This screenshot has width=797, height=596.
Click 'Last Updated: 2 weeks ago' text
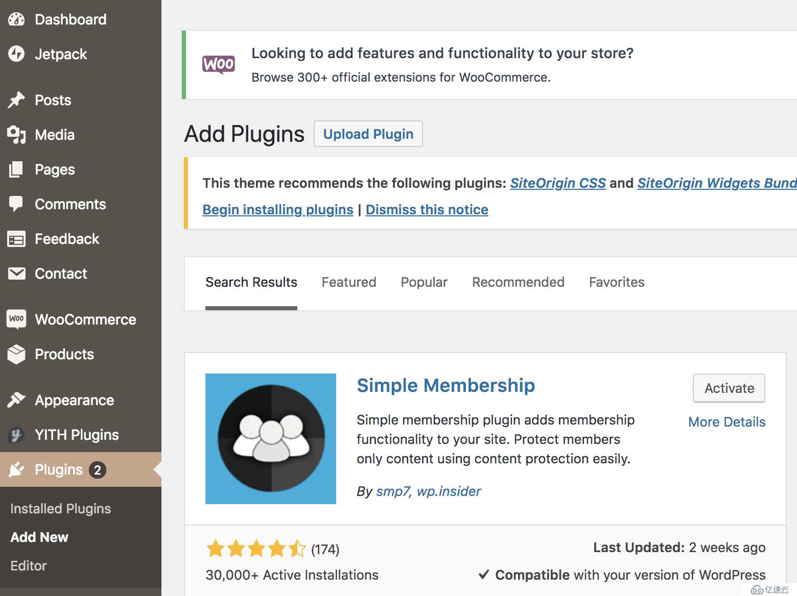pos(679,548)
